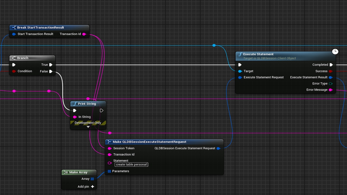Viewport: 347px width, 195px height.
Task: Select the Execute Statement node title
Action: point(258,54)
